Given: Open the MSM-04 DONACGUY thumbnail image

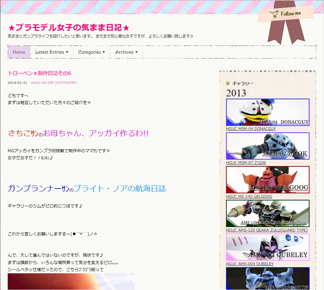Looking at the screenshot, I should [267, 112].
